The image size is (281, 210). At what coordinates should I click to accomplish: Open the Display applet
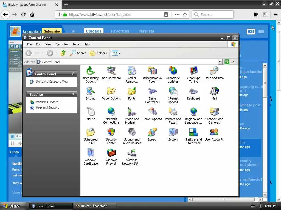91,94
